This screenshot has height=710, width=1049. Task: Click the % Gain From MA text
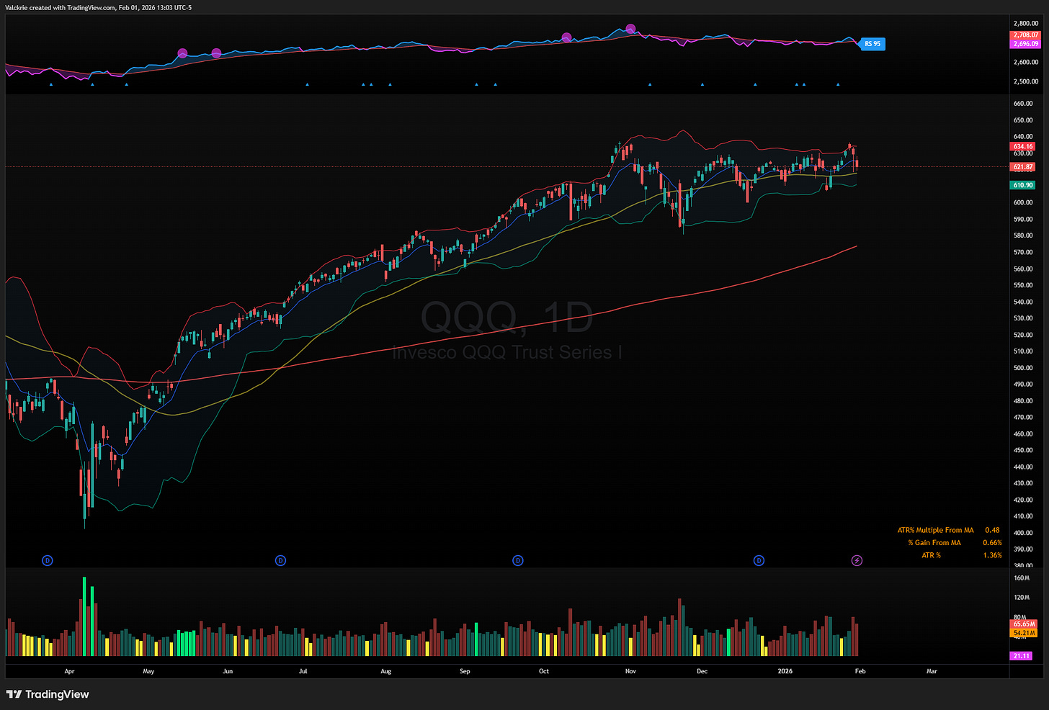[934, 543]
